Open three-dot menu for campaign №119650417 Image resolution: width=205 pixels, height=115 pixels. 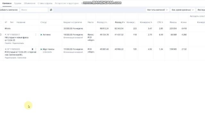click(36, 34)
